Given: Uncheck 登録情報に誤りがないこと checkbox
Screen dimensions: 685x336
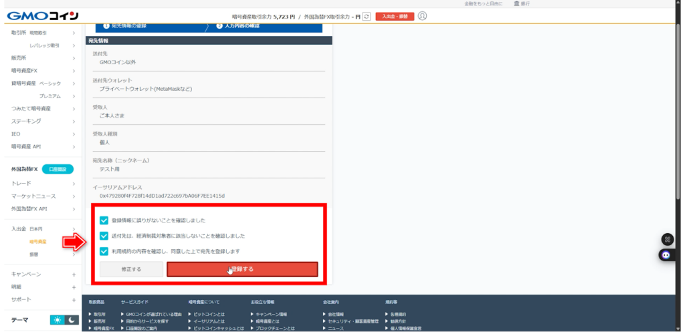Looking at the screenshot, I should pyautogui.click(x=104, y=220).
